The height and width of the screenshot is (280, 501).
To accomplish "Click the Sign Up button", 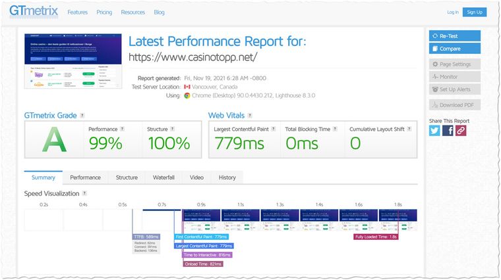I will [x=475, y=12].
